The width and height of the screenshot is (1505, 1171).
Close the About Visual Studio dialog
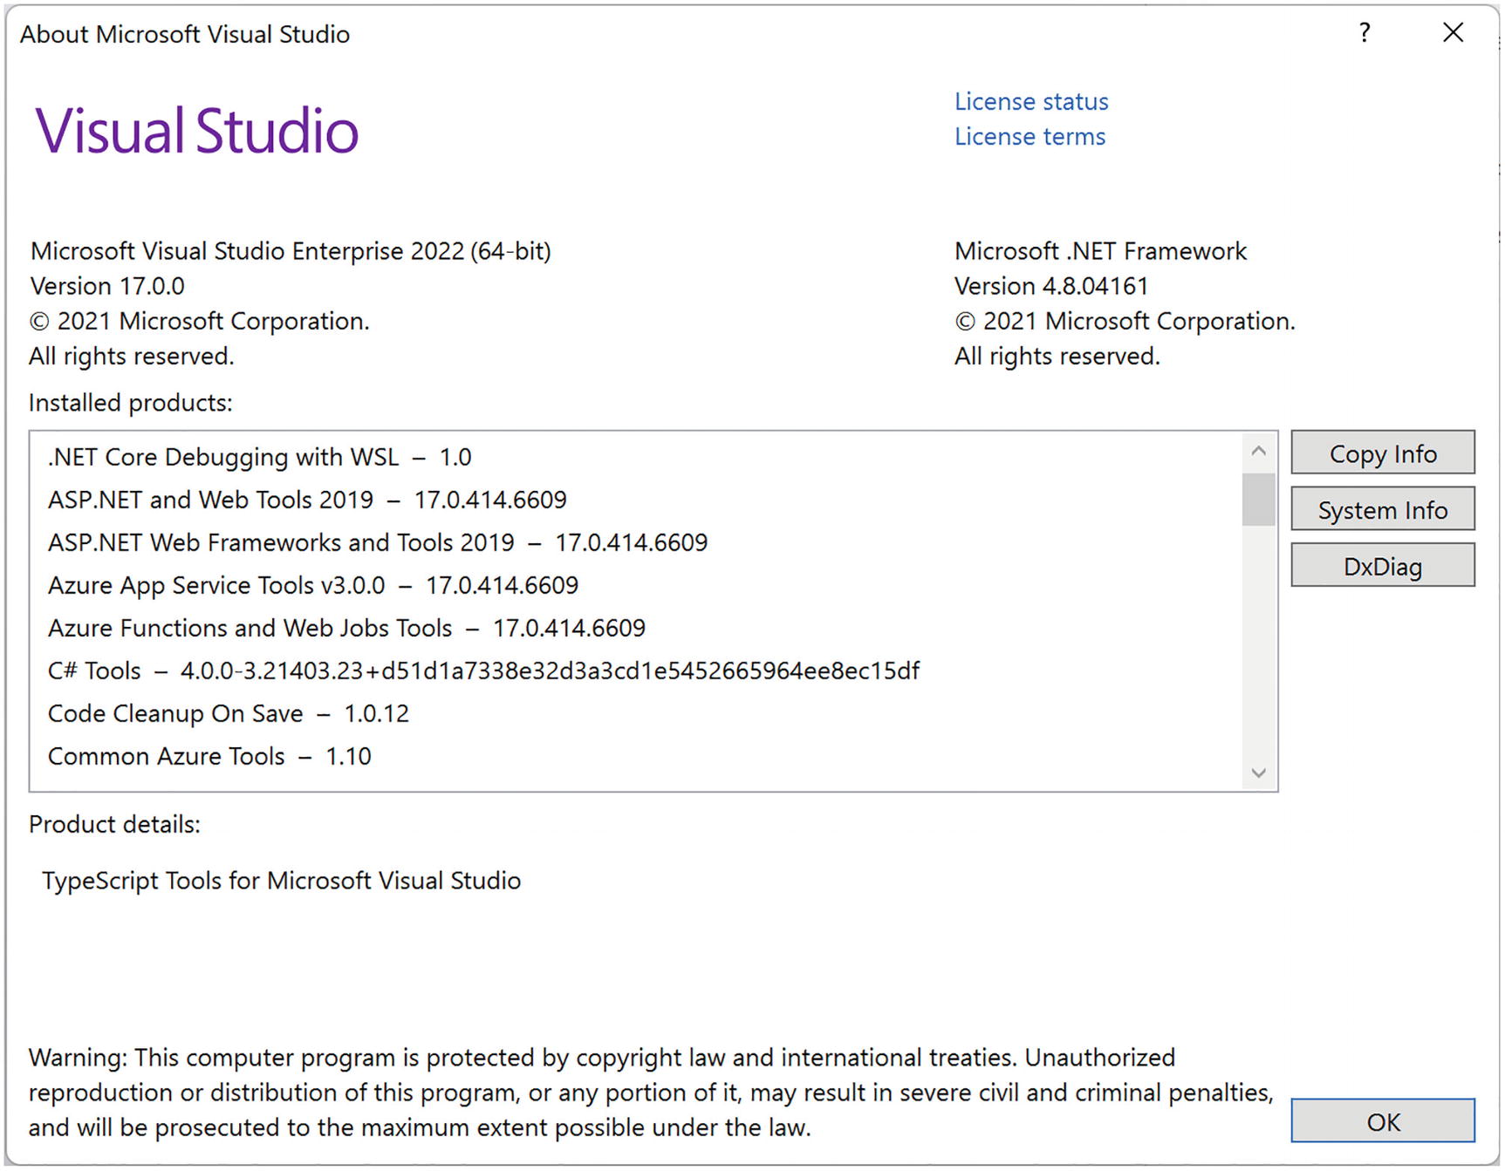tap(1453, 33)
